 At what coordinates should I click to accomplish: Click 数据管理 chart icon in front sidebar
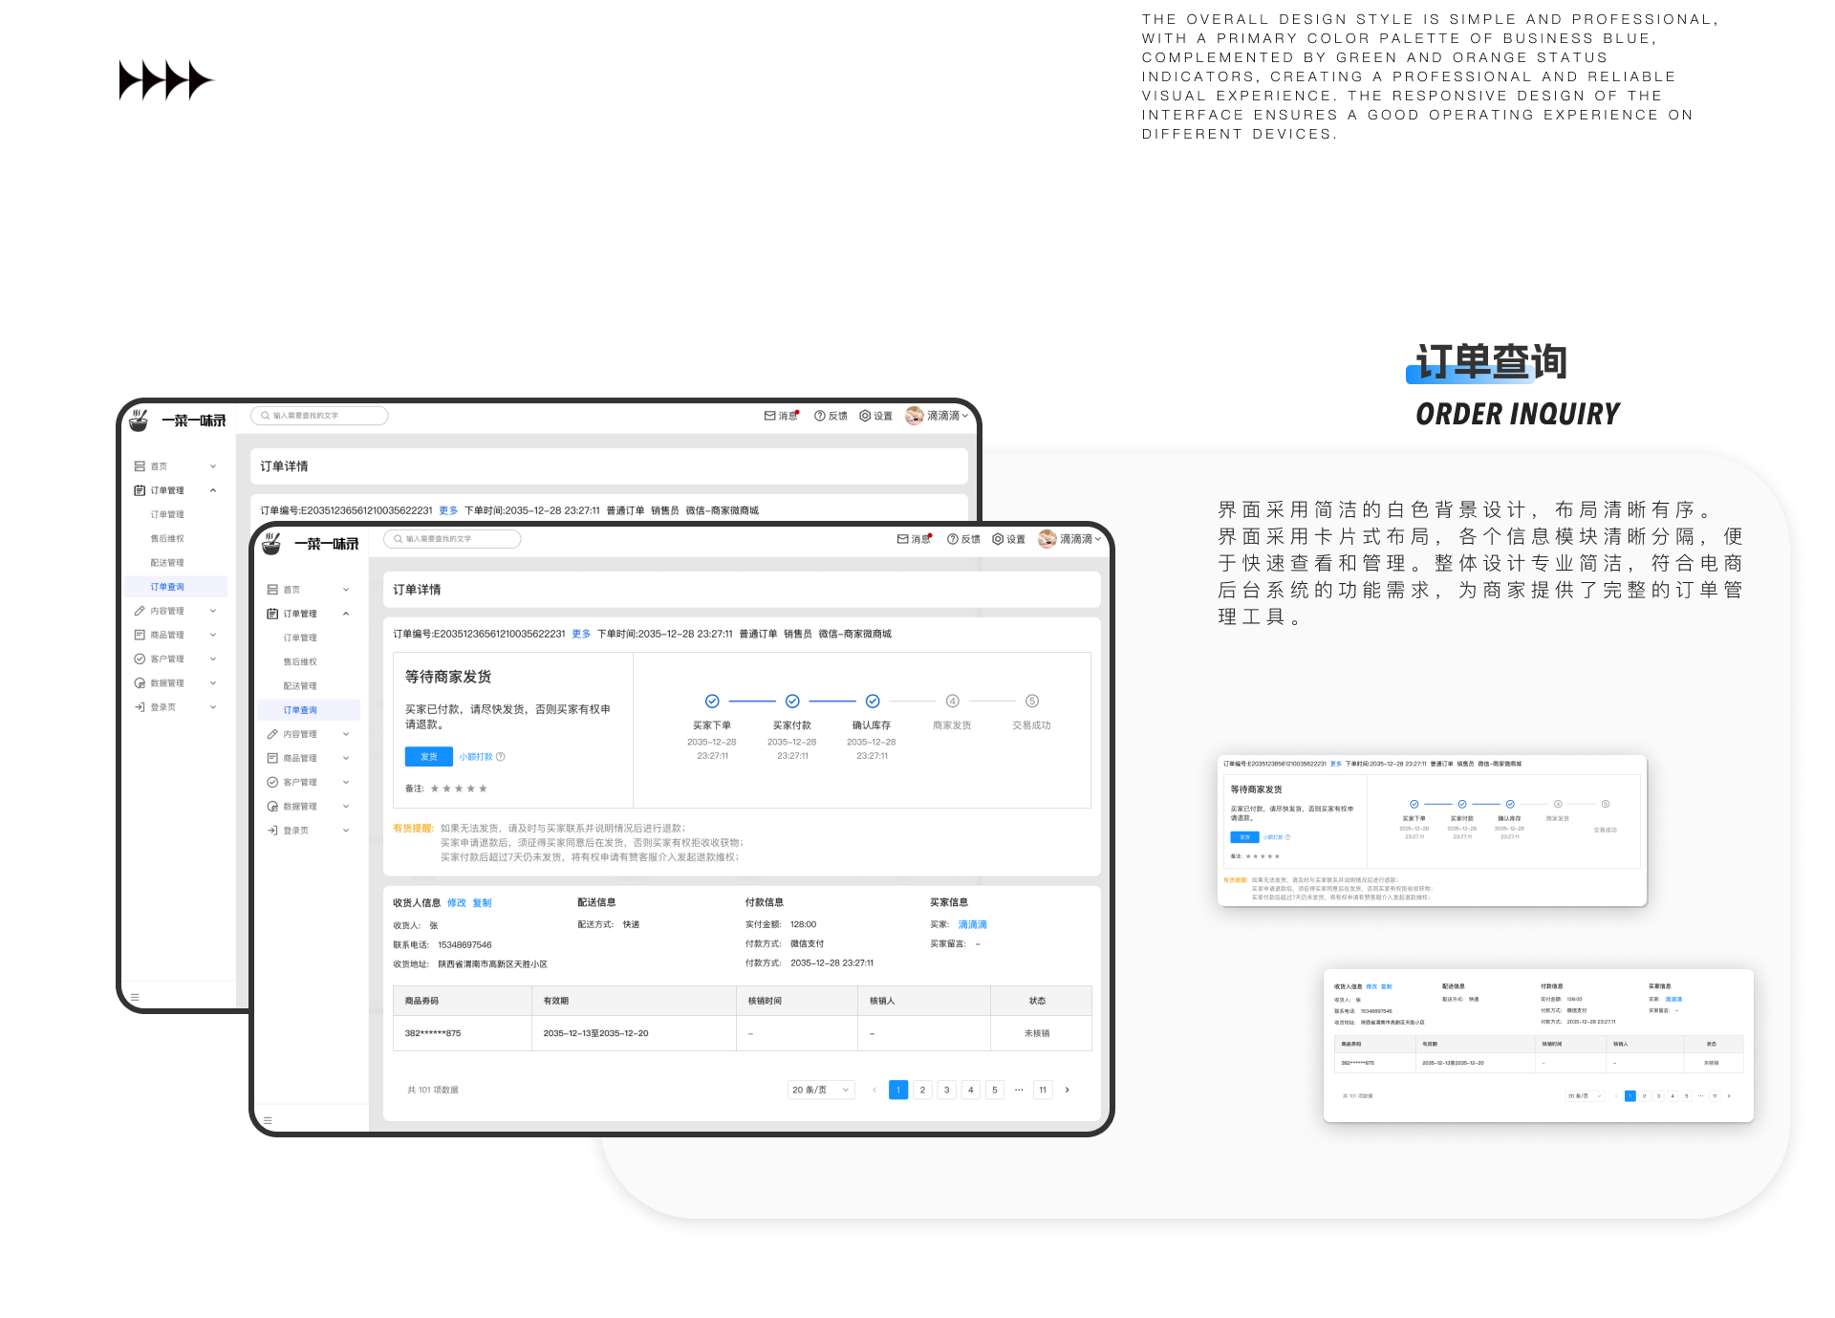click(272, 807)
